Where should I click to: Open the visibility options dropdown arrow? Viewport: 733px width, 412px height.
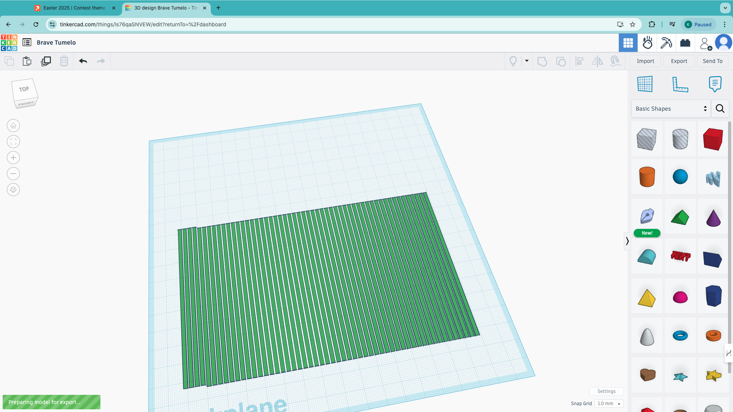[x=527, y=61]
